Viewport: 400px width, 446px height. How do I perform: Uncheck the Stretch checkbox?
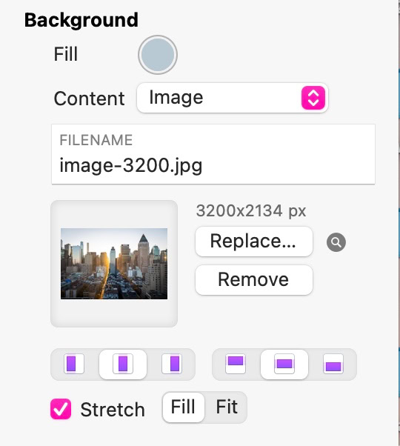pos(61,409)
